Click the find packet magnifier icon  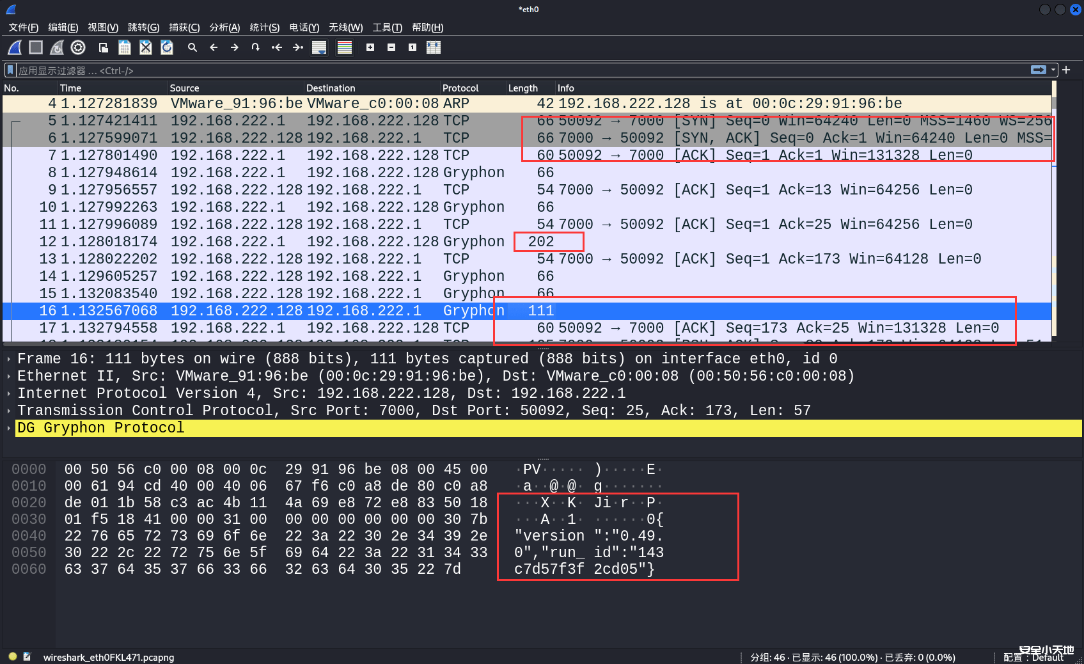point(192,47)
